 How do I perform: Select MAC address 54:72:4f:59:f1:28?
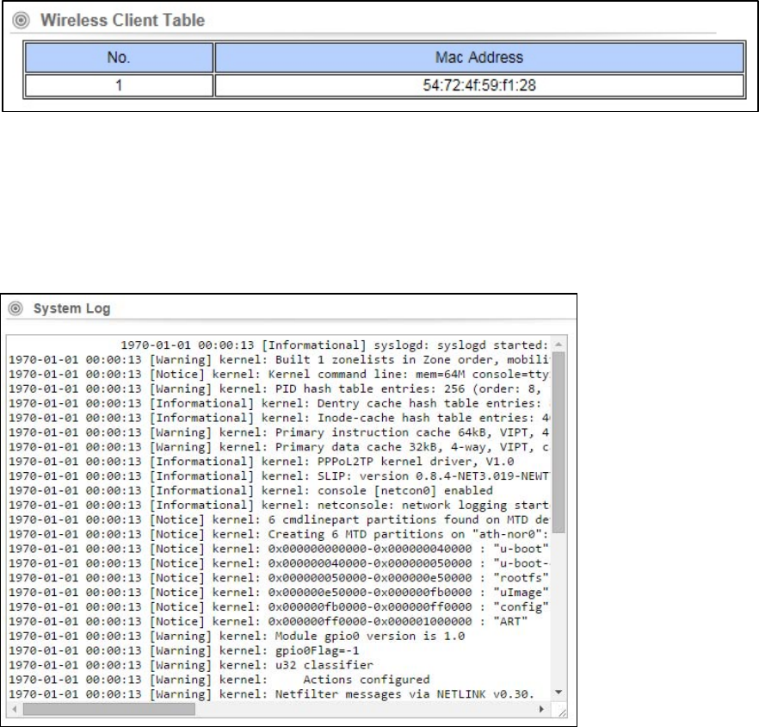click(x=479, y=85)
